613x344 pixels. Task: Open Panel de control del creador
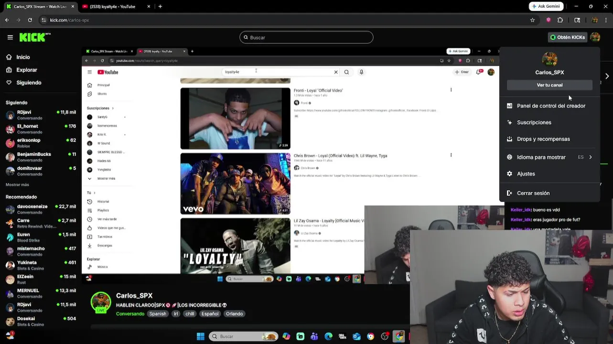(549, 106)
